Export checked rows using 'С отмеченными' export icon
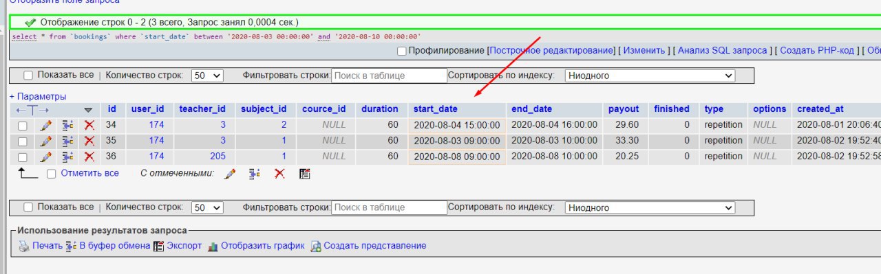Screen dimensions: 881x274 [x=305, y=174]
